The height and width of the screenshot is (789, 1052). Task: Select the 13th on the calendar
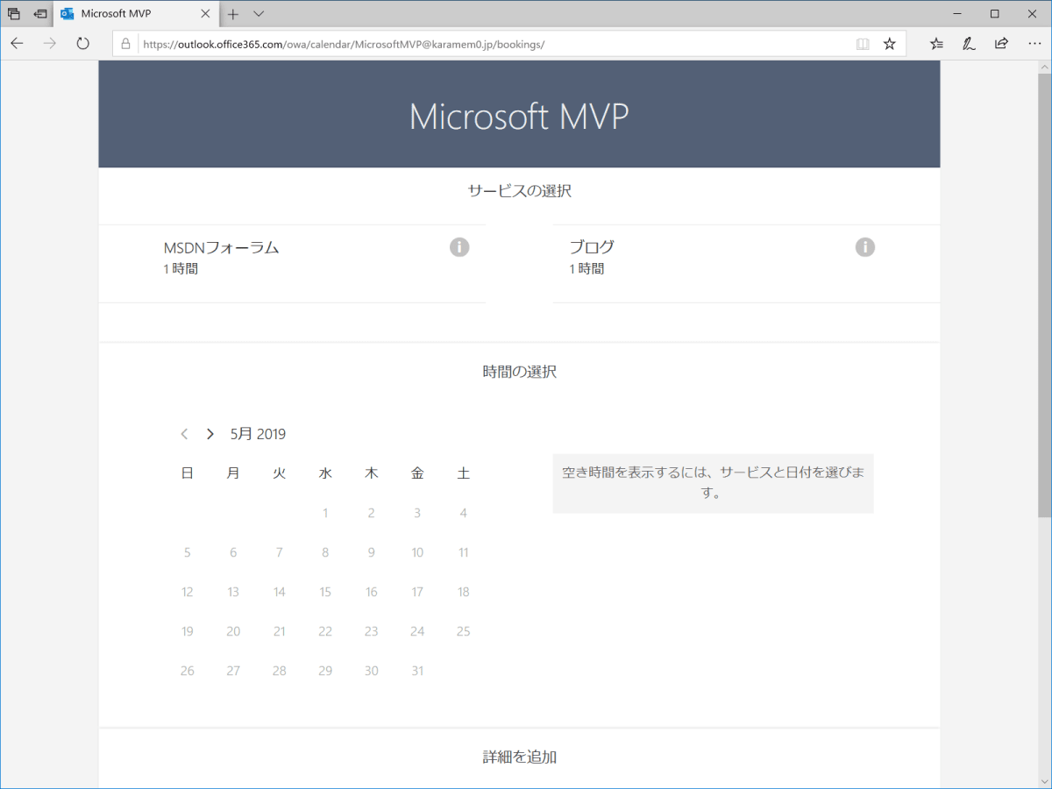click(233, 592)
